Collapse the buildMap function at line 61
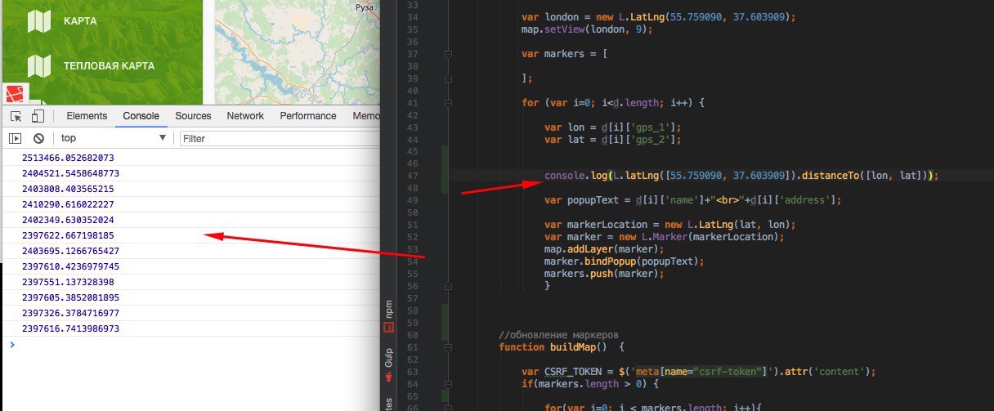 (x=448, y=347)
